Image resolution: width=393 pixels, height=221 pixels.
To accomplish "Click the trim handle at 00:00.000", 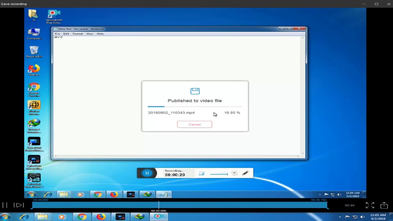I will click(32, 205).
